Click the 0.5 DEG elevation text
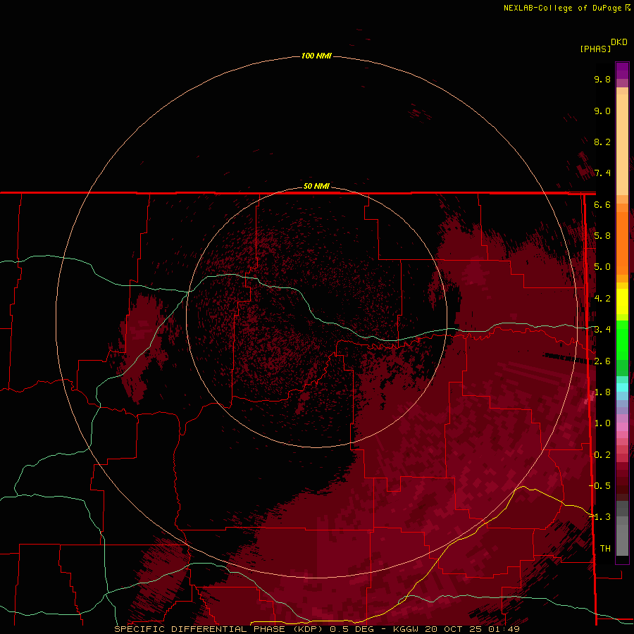The width and height of the screenshot is (634, 634). pyautogui.click(x=352, y=629)
